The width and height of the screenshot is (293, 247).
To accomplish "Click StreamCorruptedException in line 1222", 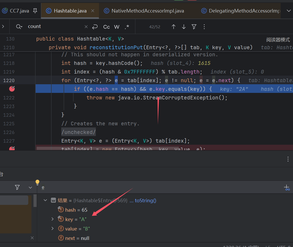I will click(181, 98).
